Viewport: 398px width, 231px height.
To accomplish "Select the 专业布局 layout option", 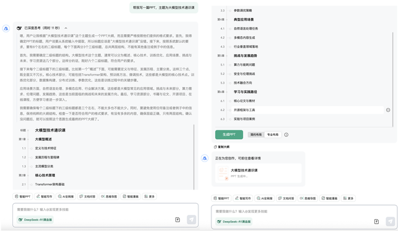I will (x=272, y=135).
